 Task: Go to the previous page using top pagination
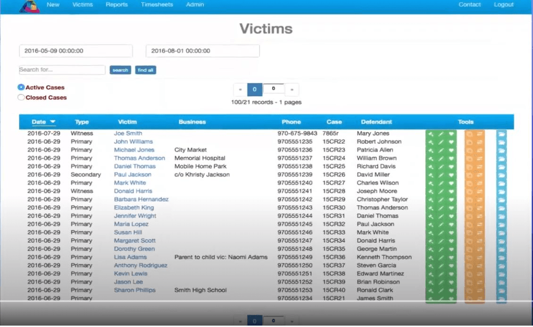click(241, 90)
